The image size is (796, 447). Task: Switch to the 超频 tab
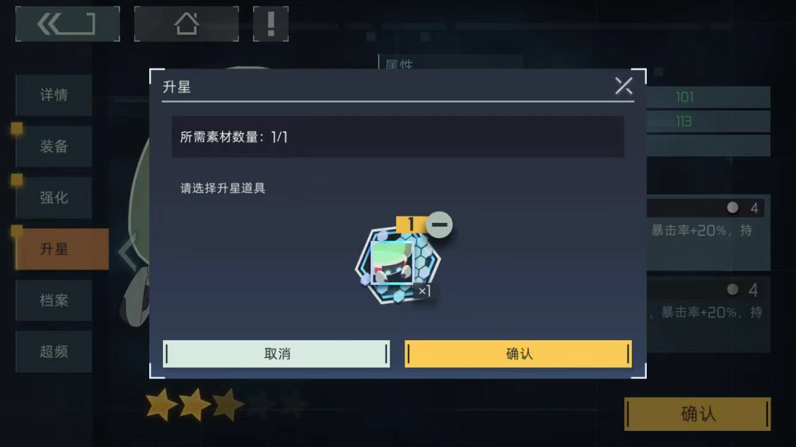click(x=54, y=352)
